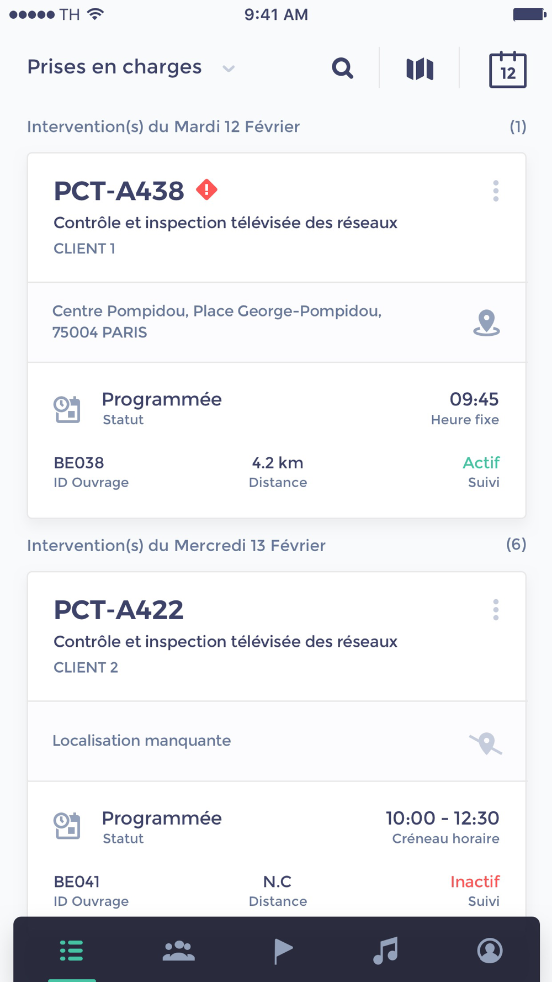Viewport: 552px width, 982px height.
Task: Open the three-dot menu for PCT-A438
Action: coord(496,191)
